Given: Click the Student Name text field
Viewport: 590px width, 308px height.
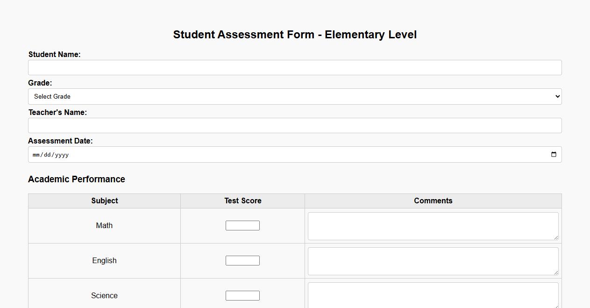Looking at the screenshot, I should tap(294, 67).
